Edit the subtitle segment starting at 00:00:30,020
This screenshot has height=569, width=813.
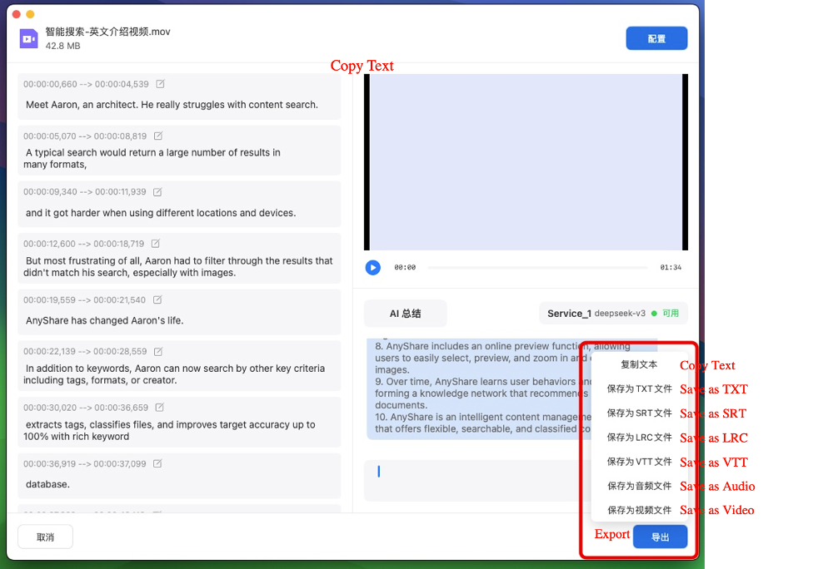point(160,408)
